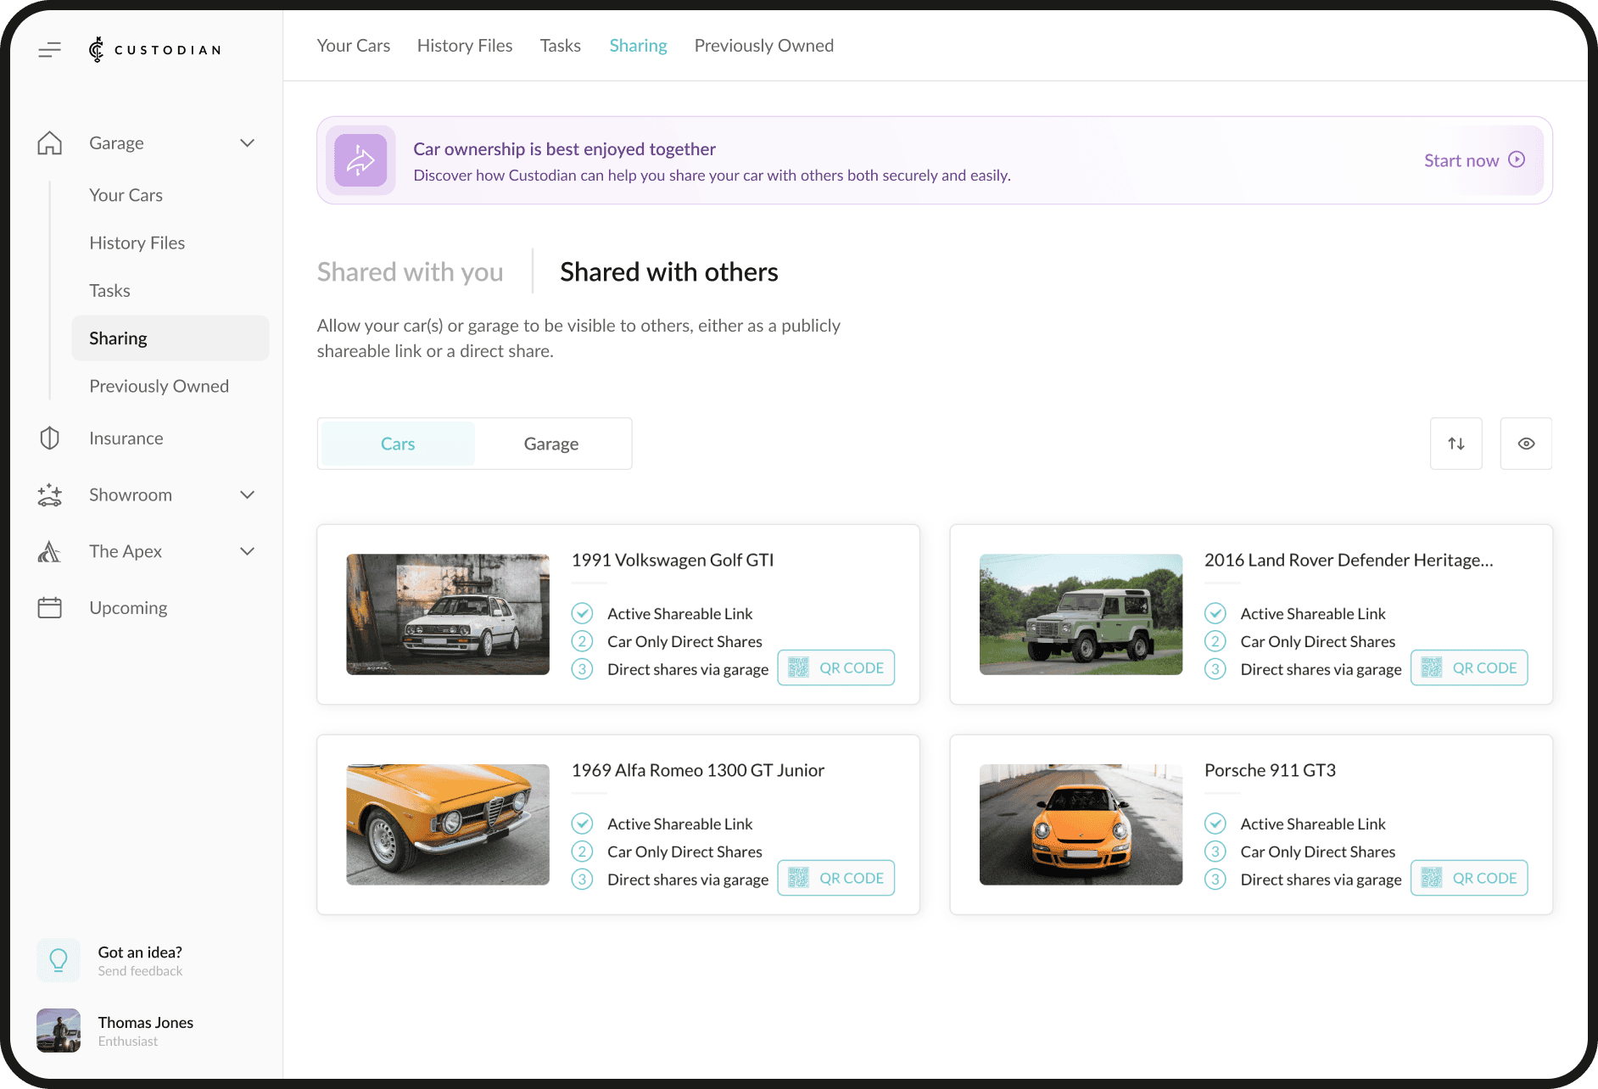Open Insurance in the sidebar
The image size is (1598, 1089).
coord(126,438)
